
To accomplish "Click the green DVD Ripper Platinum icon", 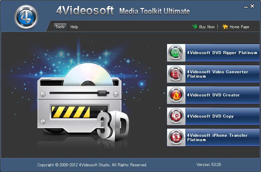I will (x=176, y=53).
